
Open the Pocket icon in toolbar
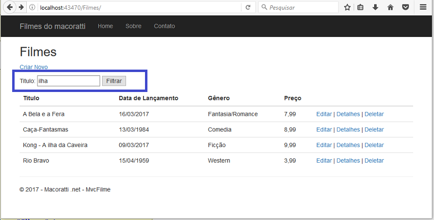tap(405, 7)
